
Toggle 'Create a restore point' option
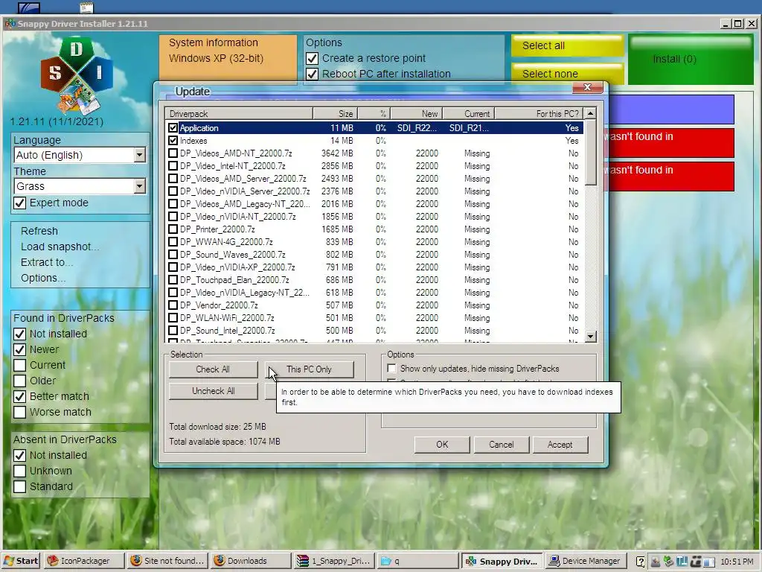click(312, 58)
